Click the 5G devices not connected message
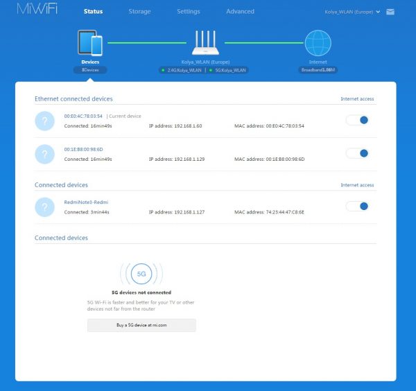 pos(141,293)
